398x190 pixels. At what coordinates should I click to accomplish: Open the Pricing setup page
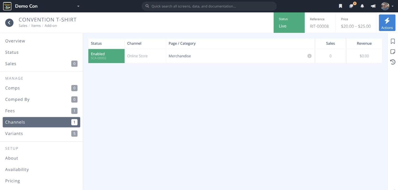pyautogui.click(x=41, y=181)
